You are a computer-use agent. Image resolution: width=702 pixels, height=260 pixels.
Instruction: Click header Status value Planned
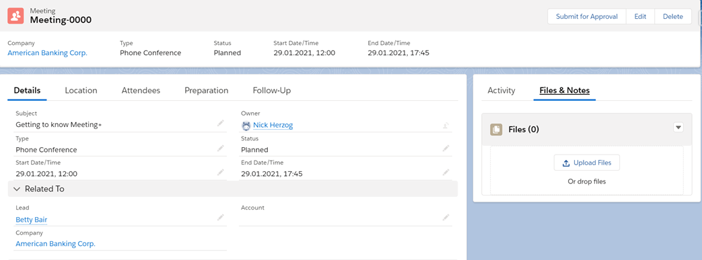coord(227,52)
